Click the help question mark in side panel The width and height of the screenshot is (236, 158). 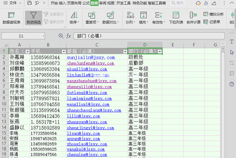point(232,84)
